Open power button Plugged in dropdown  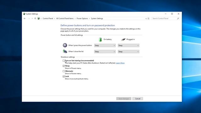pos(128,46)
